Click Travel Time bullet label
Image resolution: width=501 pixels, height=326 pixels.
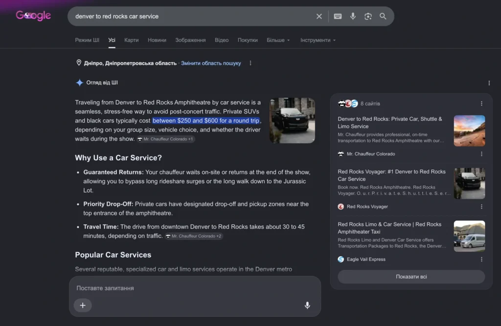101,227
